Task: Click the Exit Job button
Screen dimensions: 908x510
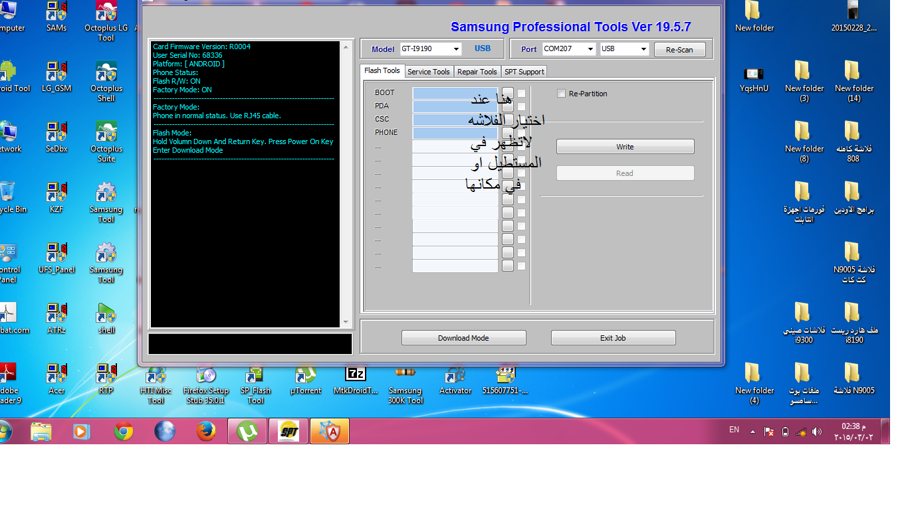Action: 613,338
